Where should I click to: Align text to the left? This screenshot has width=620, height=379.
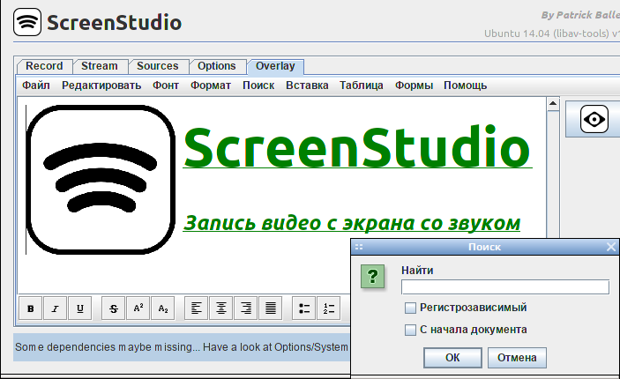(x=196, y=308)
